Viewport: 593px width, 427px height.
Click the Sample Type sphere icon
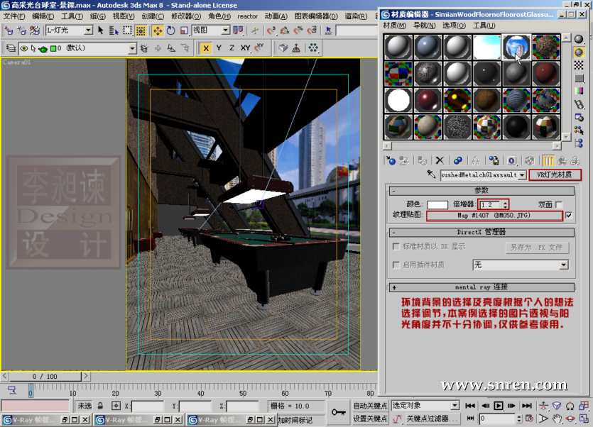579,39
